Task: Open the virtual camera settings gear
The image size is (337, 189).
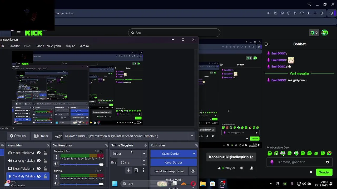Action: [193, 171]
